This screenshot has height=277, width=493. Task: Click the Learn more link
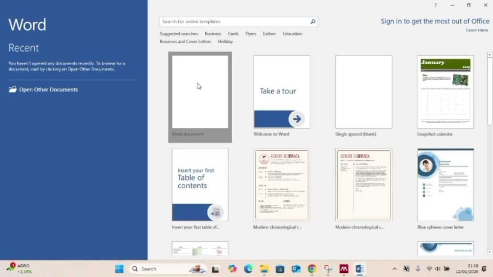tap(477, 30)
